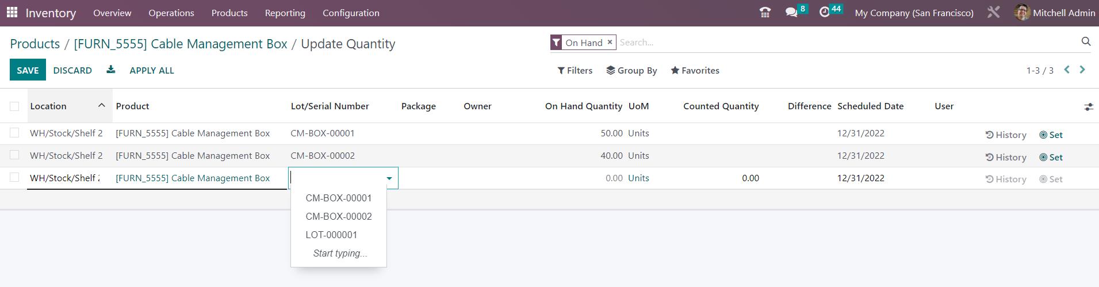Open the Configuration menu
This screenshot has height=287, width=1099.
click(x=351, y=13)
